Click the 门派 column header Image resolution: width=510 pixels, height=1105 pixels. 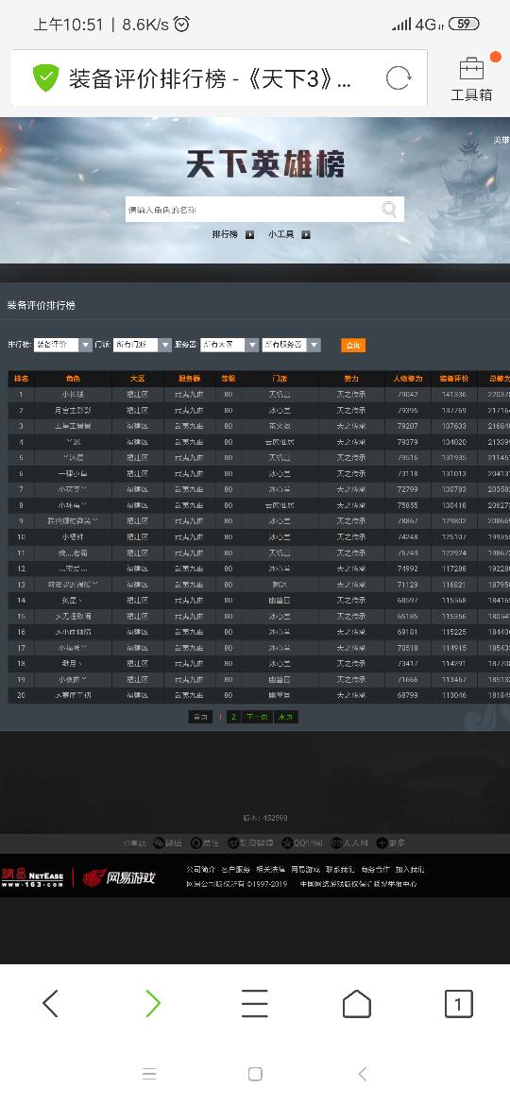[x=280, y=379]
